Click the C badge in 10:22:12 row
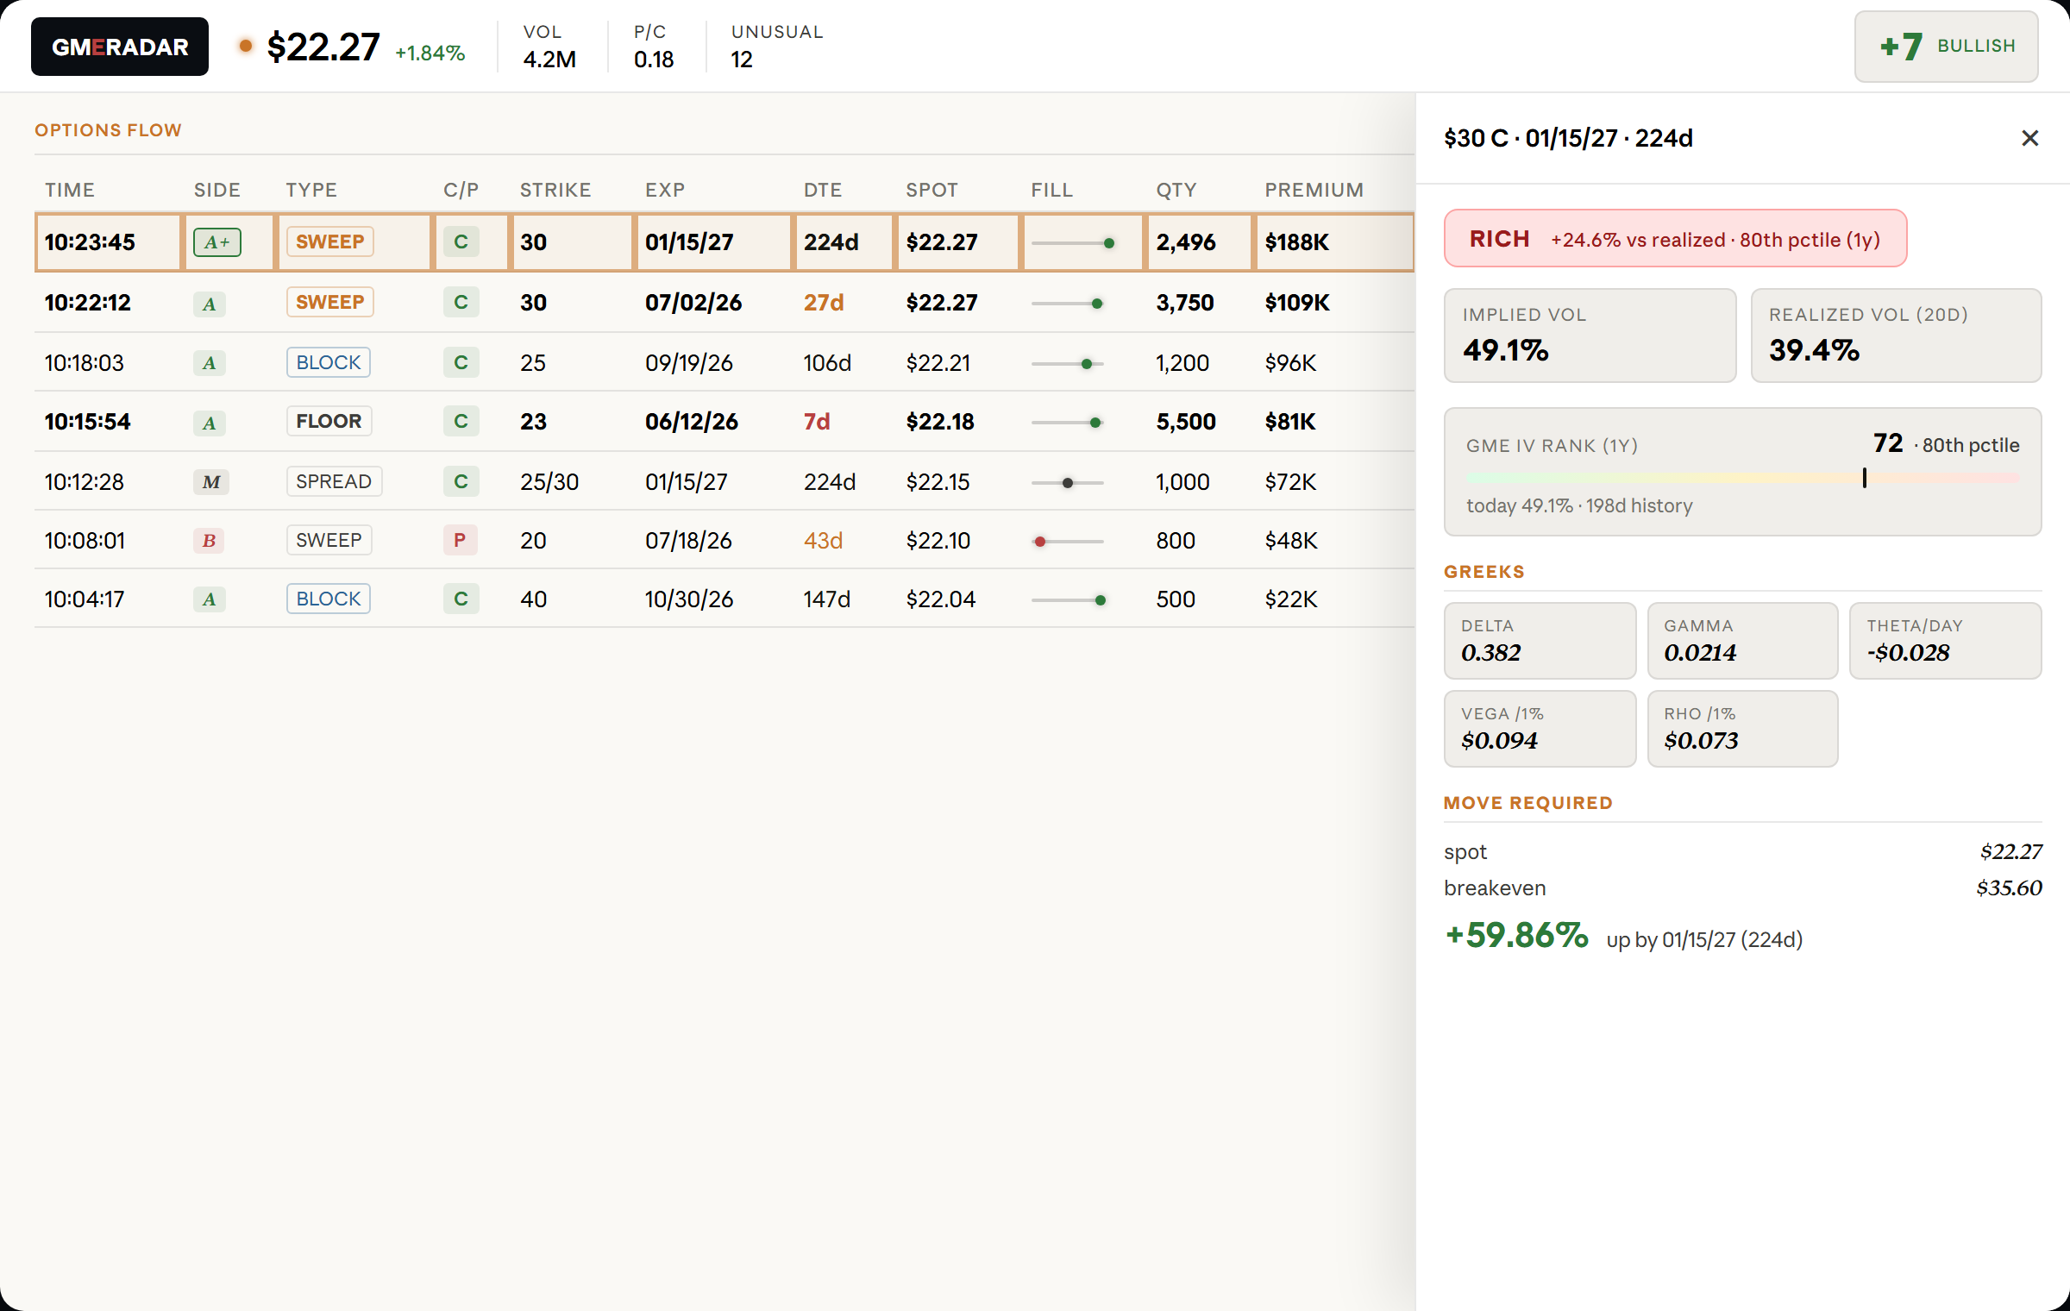The height and width of the screenshot is (1311, 2070). [x=461, y=303]
